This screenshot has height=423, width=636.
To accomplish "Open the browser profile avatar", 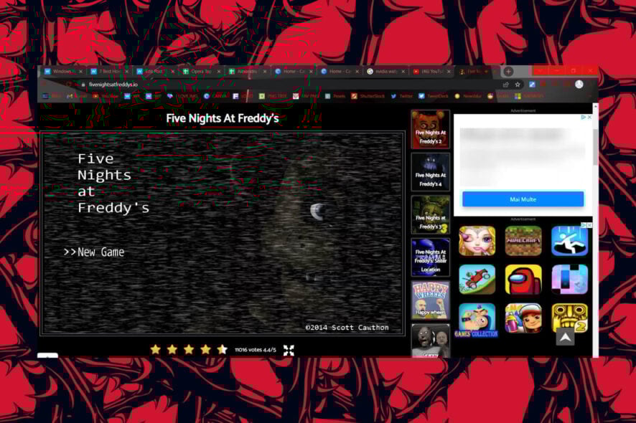I will pyautogui.click(x=579, y=85).
